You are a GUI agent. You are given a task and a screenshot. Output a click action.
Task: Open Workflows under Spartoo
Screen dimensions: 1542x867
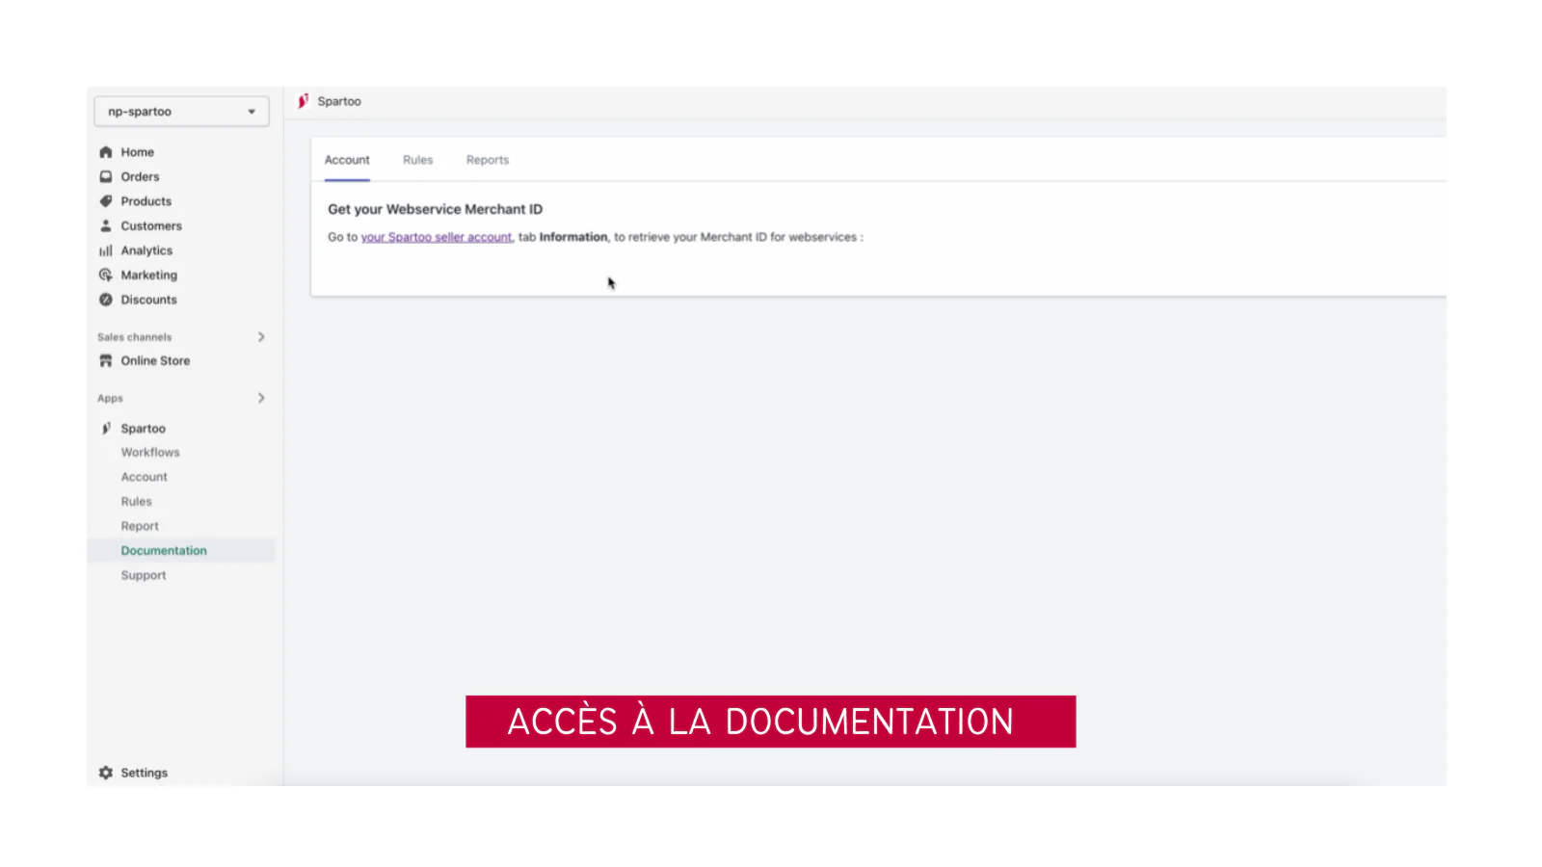(x=150, y=453)
